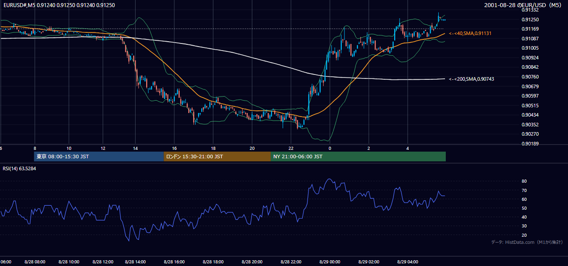Click the 8/28 12:00 bottom time label
The height and width of the screenshot is (266, 568).
pyautogui.click(x=103, y=262)
